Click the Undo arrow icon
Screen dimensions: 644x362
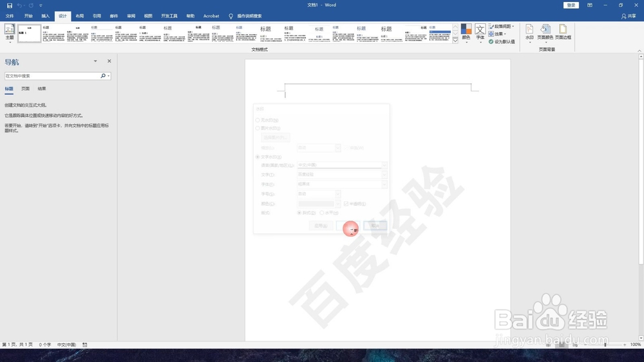click(19, 5)
